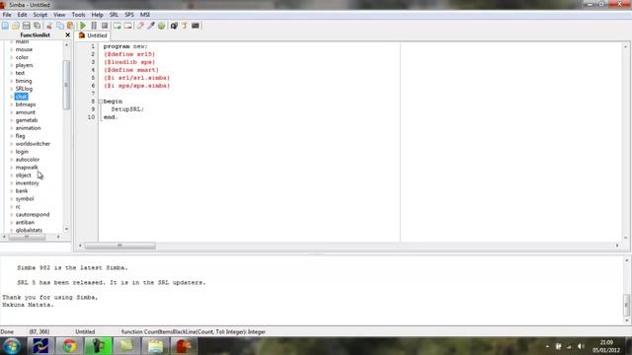
Task: Click the green target selector icon
Action: click(162, 26)
